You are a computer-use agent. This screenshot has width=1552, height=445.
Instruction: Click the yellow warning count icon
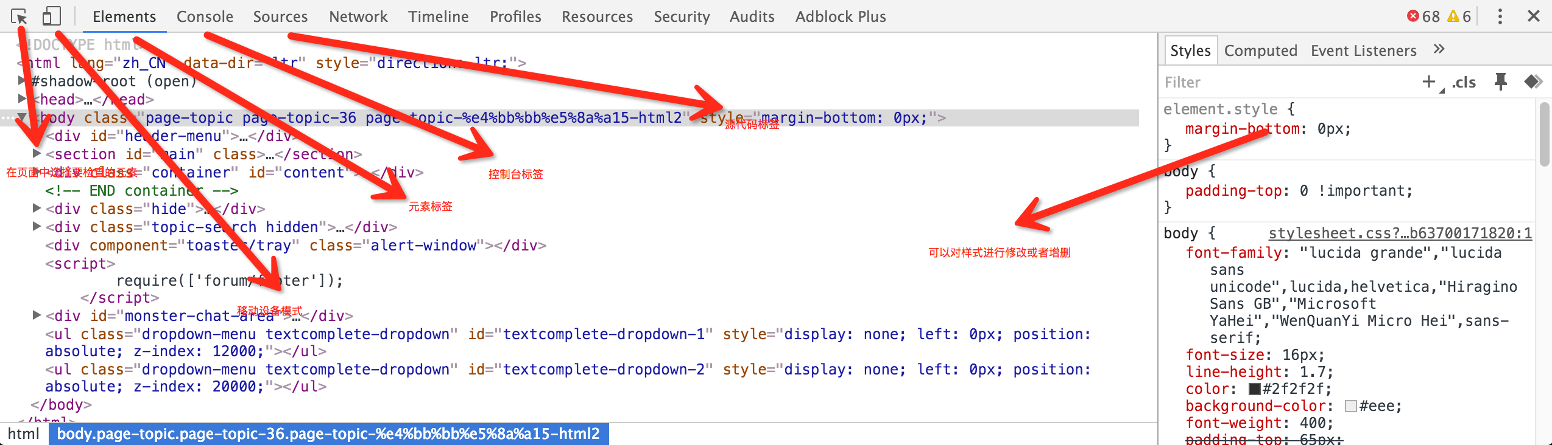coord(1453,16)
